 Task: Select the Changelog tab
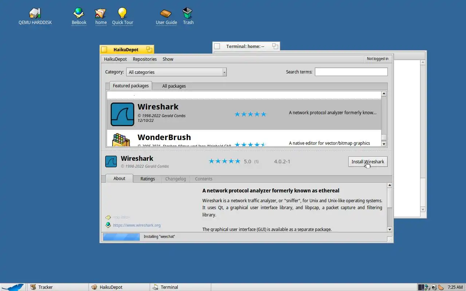pyautogui.click(x=175, y=179)
